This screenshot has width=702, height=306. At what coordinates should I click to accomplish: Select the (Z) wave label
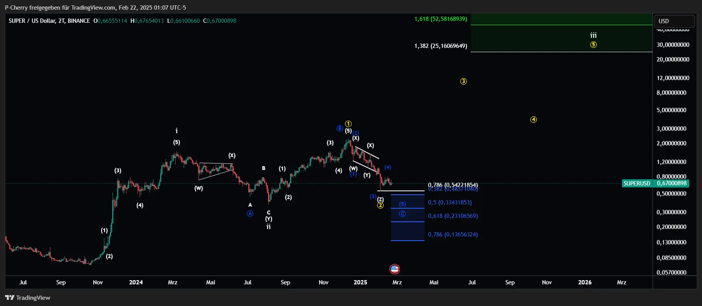coord(381,199)
